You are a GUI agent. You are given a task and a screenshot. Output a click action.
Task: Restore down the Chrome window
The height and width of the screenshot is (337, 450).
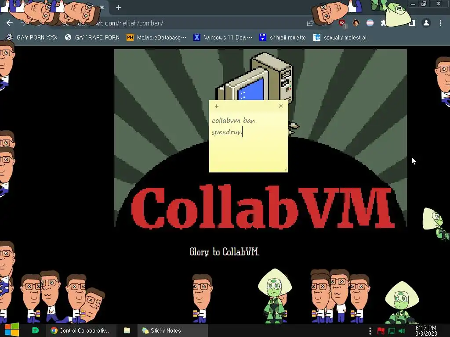[424, 4]
